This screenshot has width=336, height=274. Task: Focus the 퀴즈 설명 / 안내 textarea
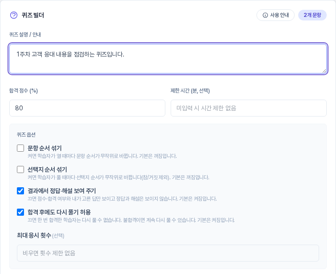pos(168,59)
